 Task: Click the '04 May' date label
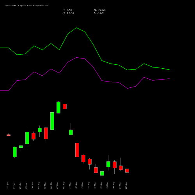click(x=39, y=185)
